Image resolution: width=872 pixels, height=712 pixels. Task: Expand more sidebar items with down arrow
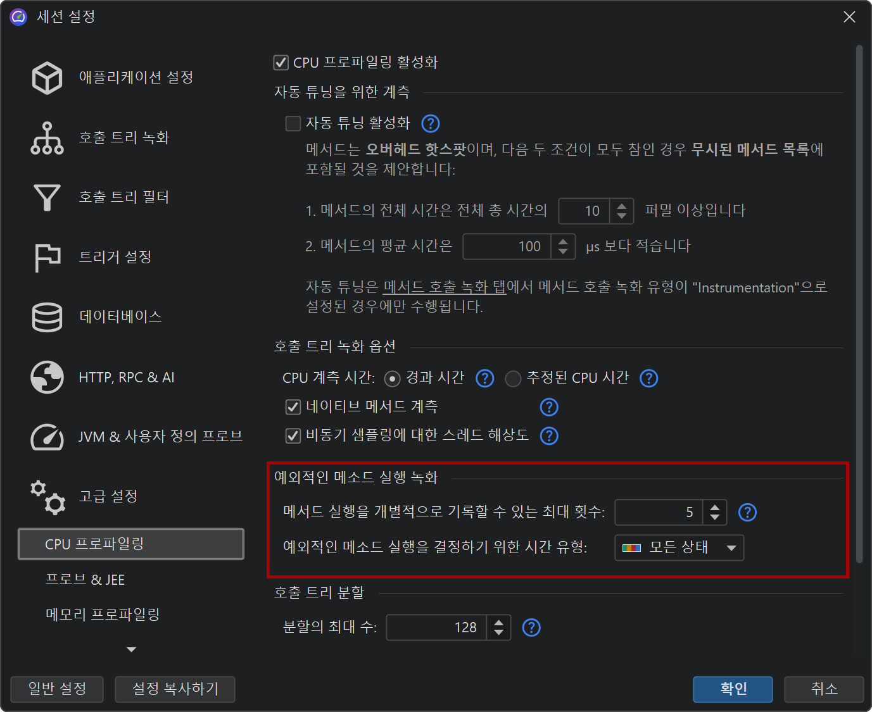click(x=131, y=649)
